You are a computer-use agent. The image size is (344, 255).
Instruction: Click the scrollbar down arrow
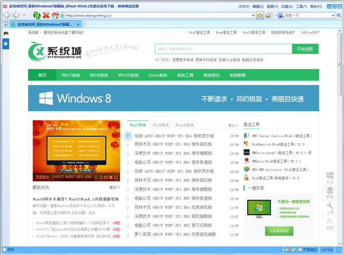(x=339, y=244)
